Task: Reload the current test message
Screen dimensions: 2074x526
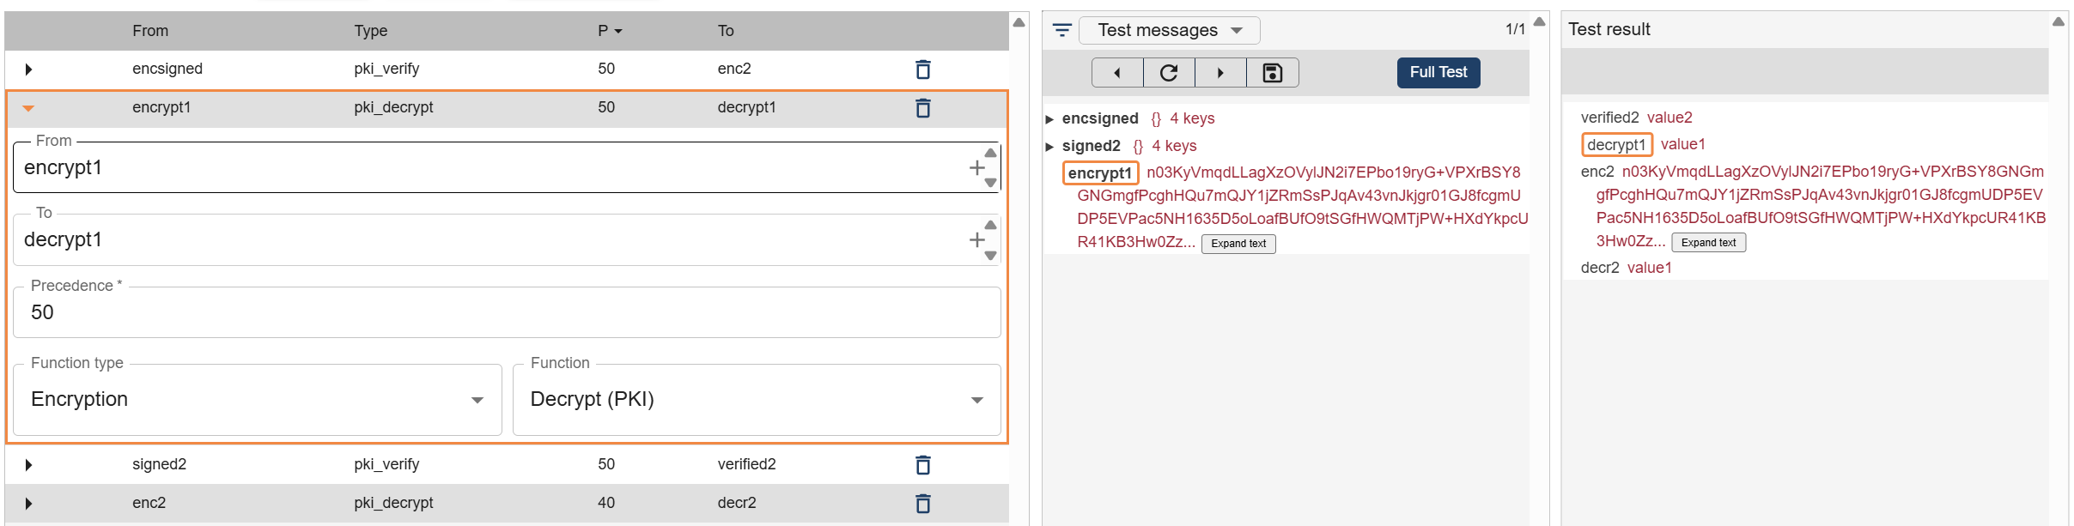Action: [x=1169, y=73]
